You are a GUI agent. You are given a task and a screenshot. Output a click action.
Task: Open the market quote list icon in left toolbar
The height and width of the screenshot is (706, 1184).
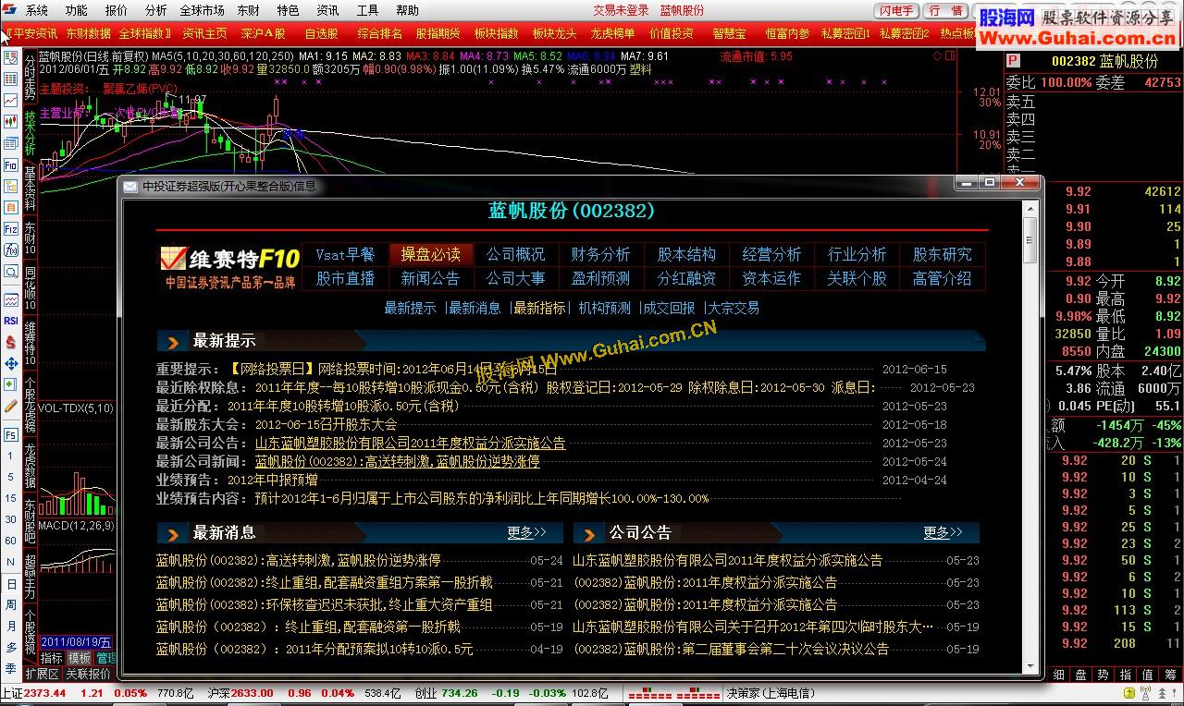pyautogui.click(x=11, y=57)
